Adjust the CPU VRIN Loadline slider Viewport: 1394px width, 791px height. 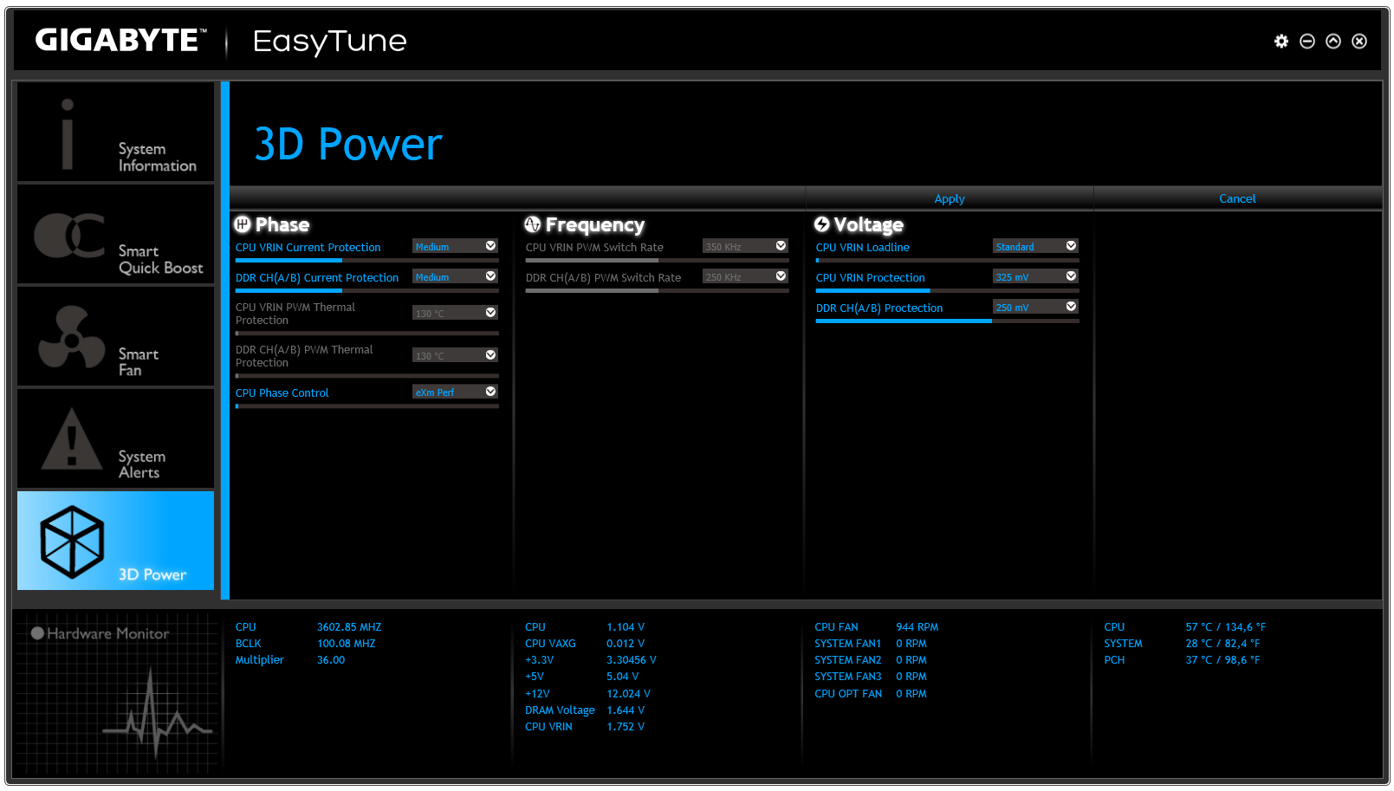point(948,260)
